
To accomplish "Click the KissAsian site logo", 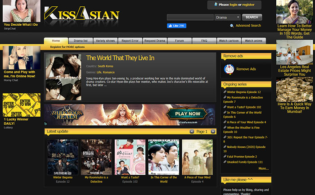I will (82, 15).
